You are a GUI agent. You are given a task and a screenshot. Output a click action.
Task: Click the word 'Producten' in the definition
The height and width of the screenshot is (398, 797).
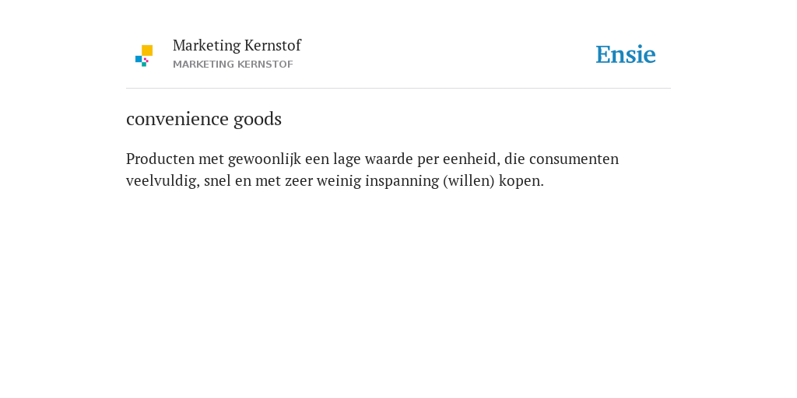pyautogui.click(x=160, y=159)
